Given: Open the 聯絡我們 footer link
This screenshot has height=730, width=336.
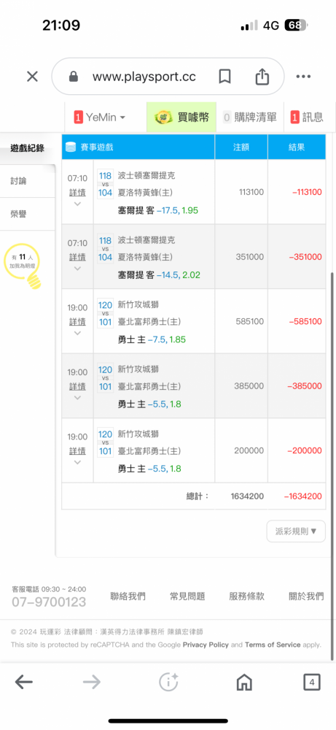Looking at the screenshot, I should point(128,596).
